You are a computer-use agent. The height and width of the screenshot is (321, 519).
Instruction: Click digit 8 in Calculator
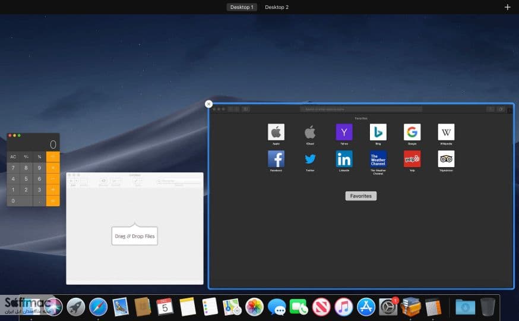26,168
